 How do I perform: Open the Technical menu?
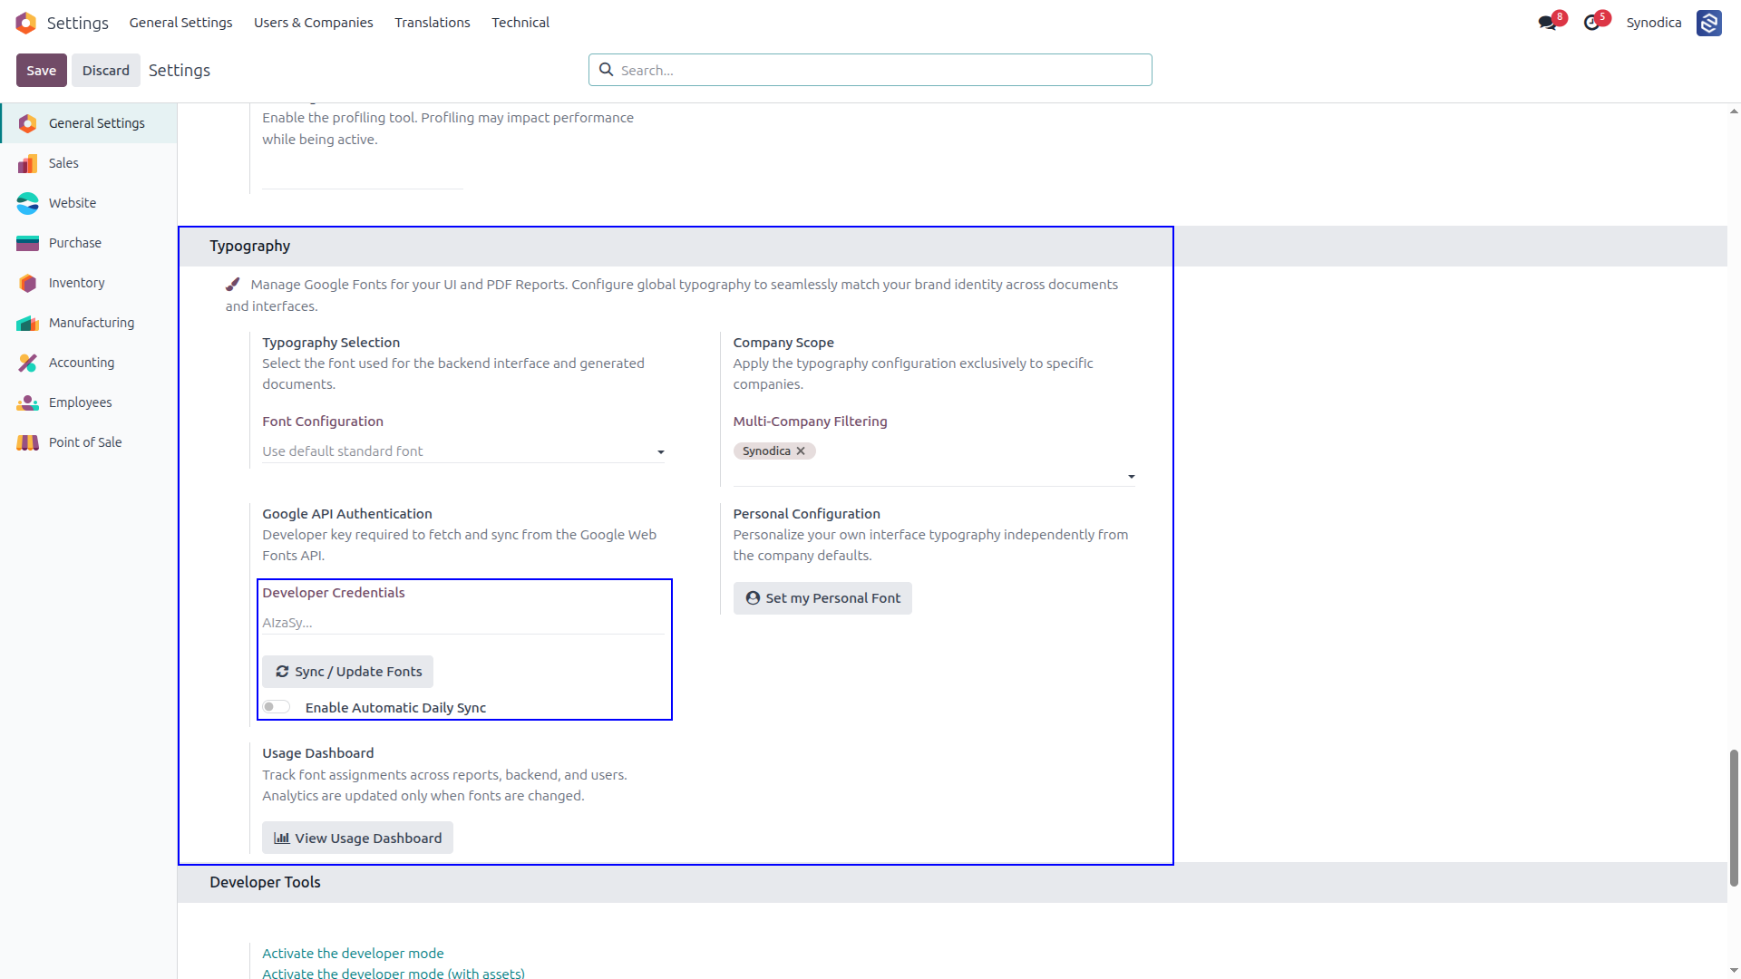pos(520,23)
